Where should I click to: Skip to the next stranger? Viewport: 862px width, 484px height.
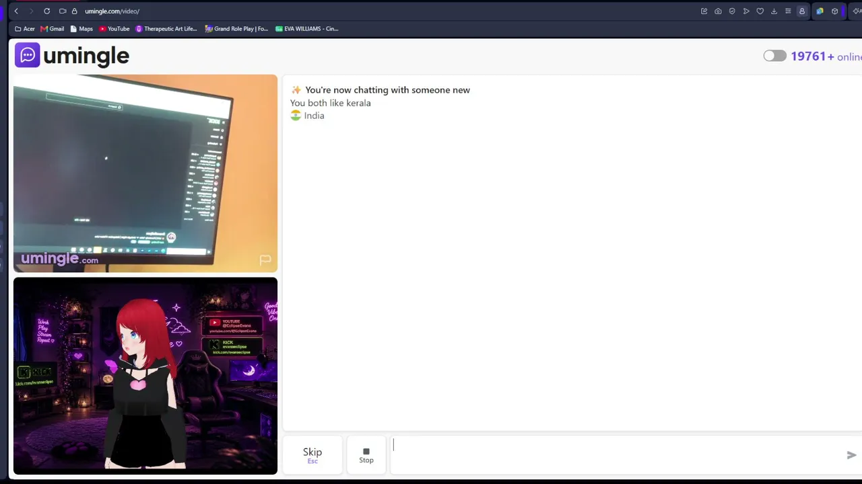point(312,454)
